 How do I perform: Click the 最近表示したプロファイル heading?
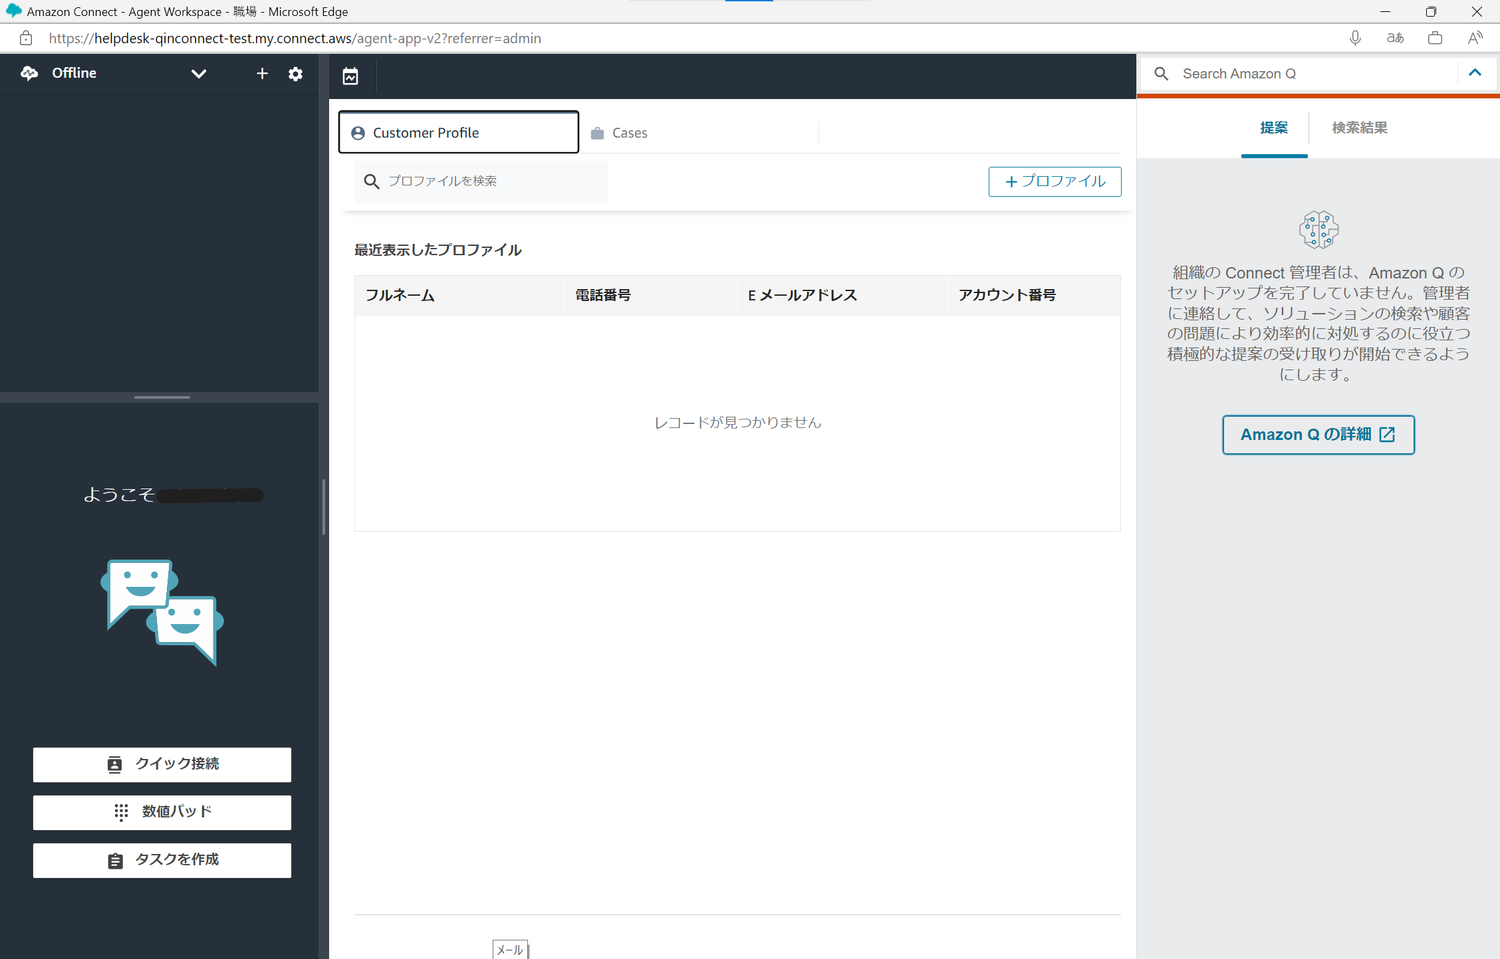437,250
